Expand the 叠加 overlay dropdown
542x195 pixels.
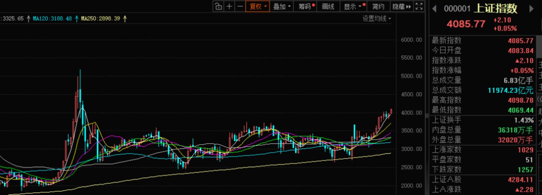point(282,6)
